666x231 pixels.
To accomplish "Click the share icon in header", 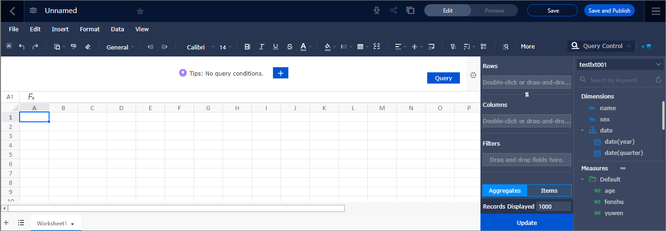I will [x=394, y=10].
